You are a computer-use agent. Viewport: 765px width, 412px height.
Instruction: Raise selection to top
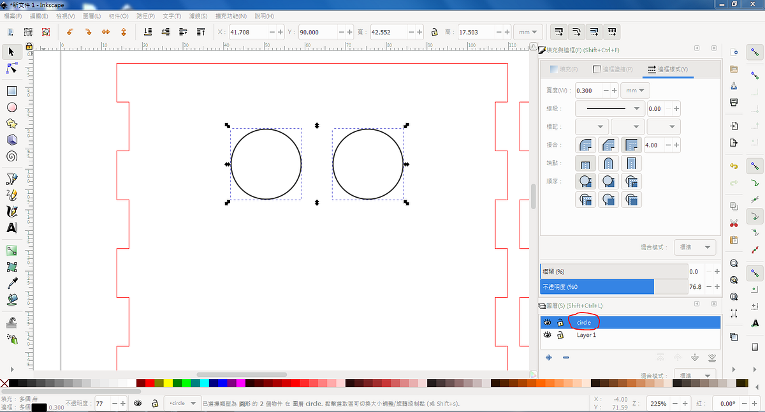(201, 31)
